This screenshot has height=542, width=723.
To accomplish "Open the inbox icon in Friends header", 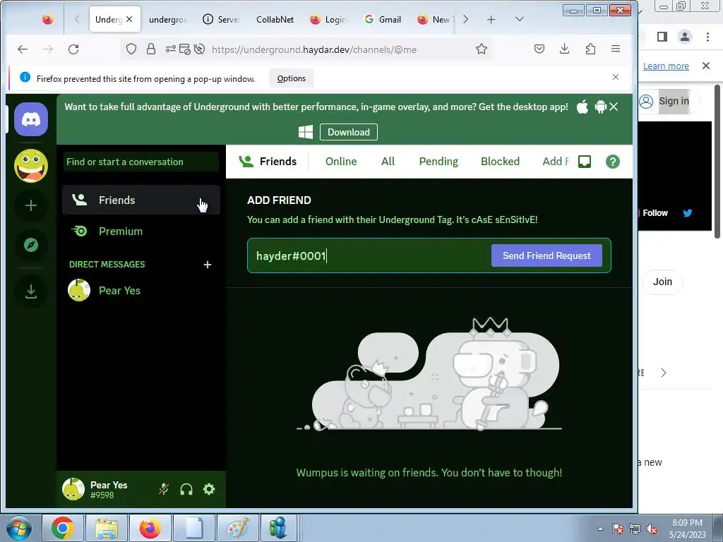I will point(584,162).
